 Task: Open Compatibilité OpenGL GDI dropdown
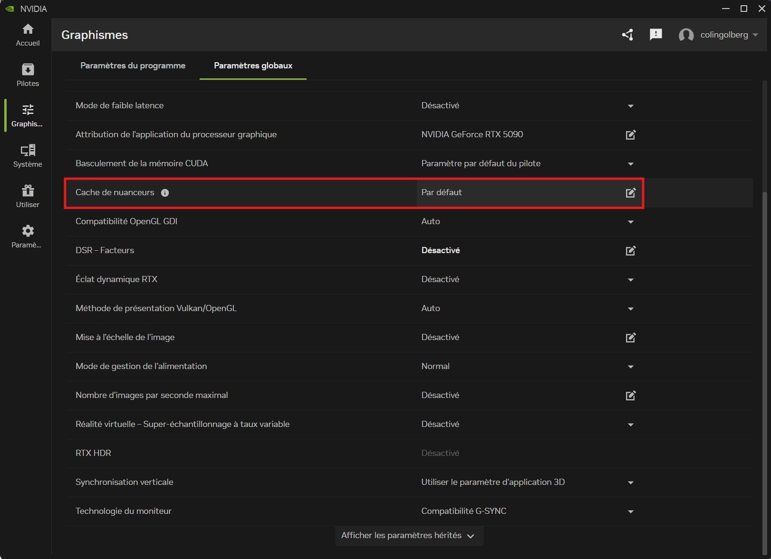coord(631,222)
